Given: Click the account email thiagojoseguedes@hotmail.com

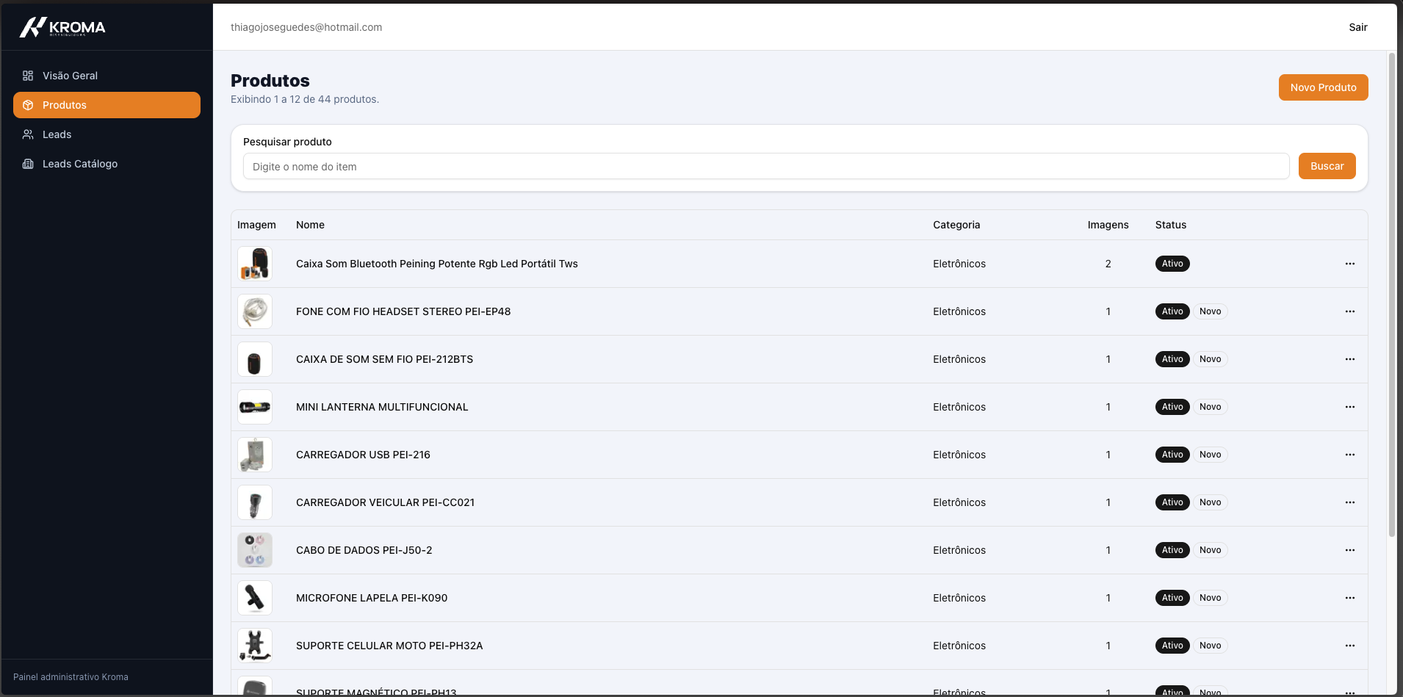Looking at the screenshot, I should pos(306,27).
